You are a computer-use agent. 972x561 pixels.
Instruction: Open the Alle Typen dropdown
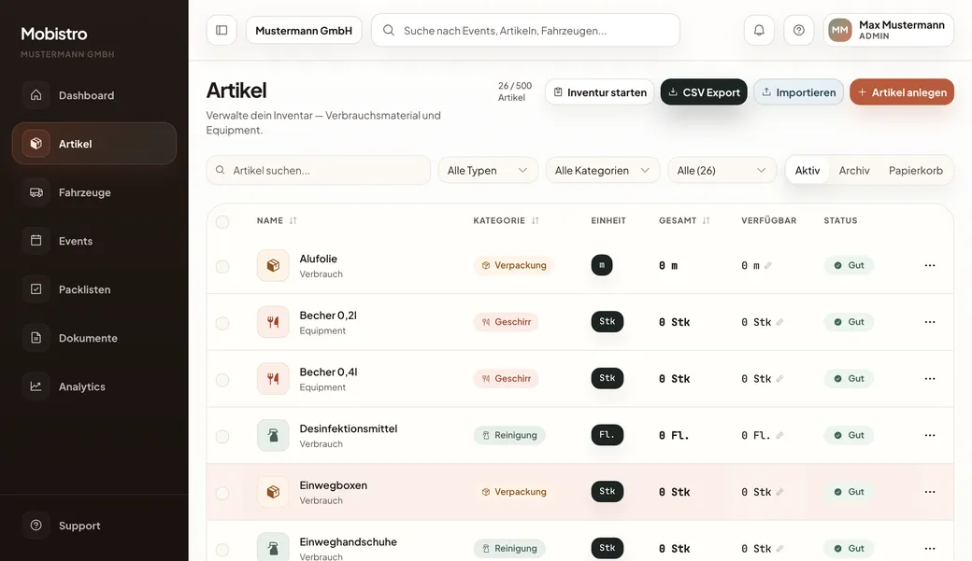tap(488, 170)
